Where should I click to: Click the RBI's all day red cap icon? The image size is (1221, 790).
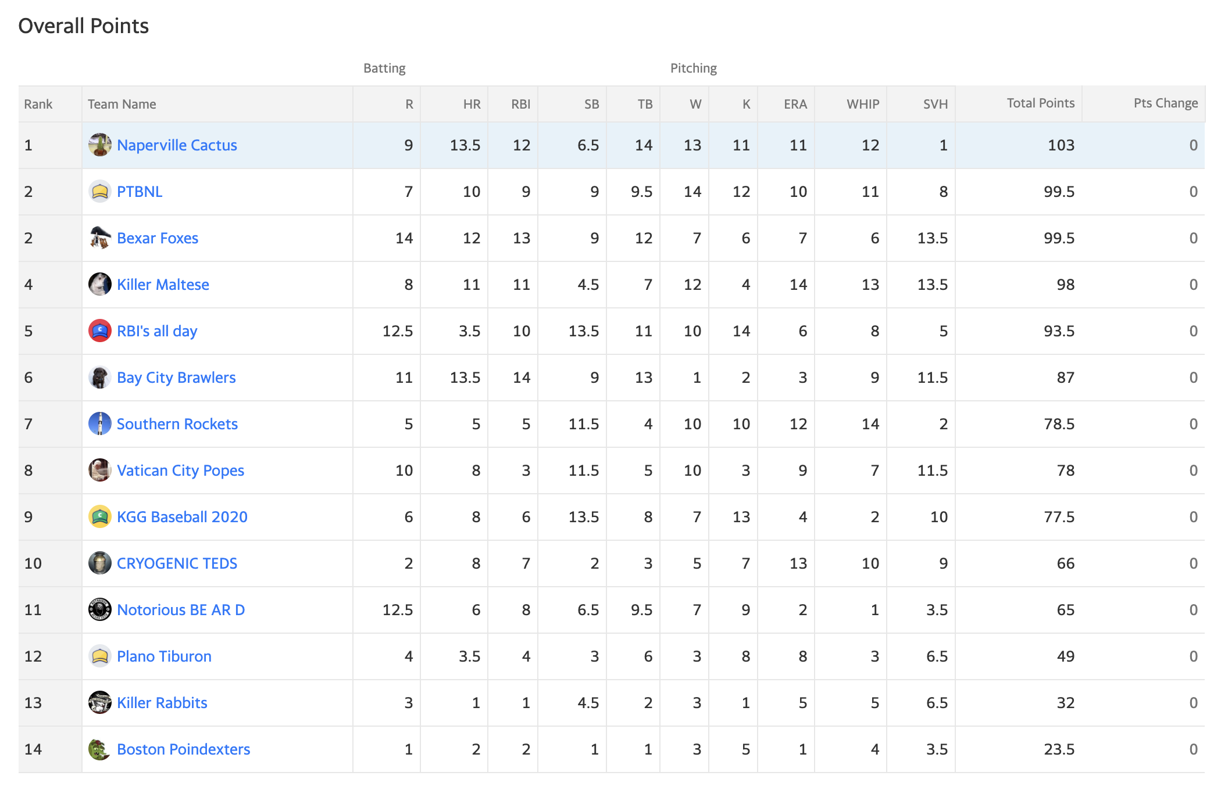tap(100, 331)
